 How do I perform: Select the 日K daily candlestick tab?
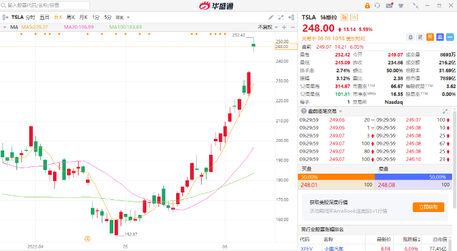(58, 18)
